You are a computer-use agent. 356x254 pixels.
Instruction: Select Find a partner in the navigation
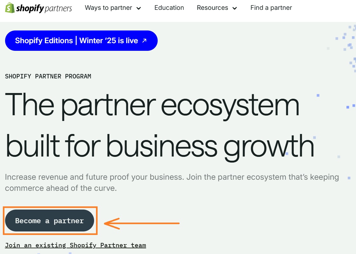271,8
